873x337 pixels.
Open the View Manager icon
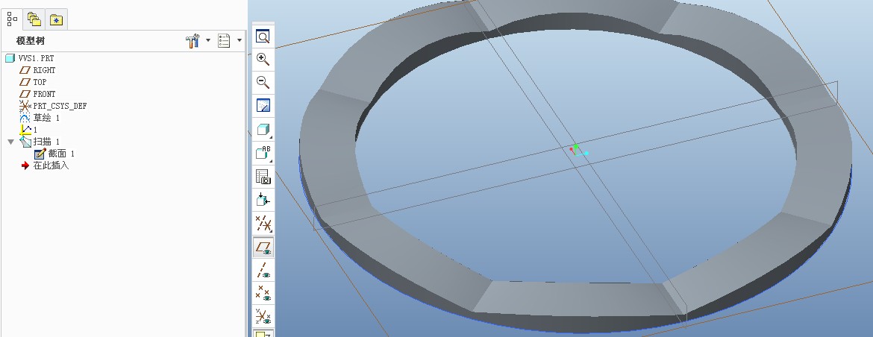[x=263, y=177]
